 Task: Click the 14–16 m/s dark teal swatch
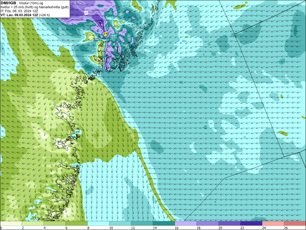coord(164,223)
